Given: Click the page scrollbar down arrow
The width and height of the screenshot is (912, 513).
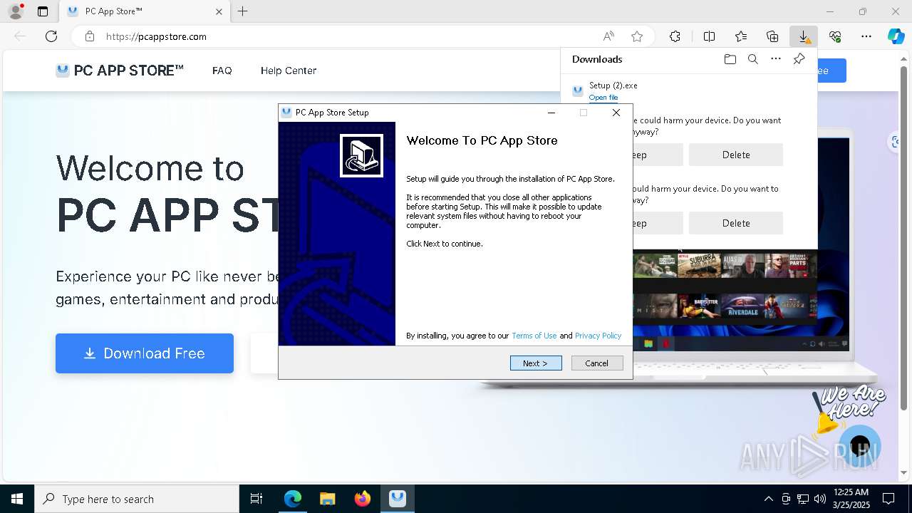Looking at the screenshot, I should coord(906,472).
